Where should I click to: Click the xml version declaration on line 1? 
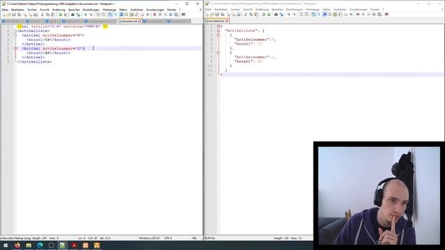(63, 26)
